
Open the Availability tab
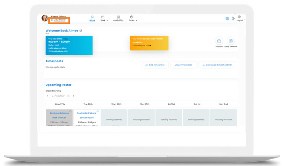(118, 18)
